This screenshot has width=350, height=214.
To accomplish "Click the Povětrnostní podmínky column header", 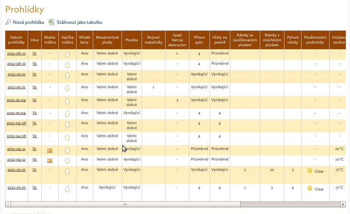I will [315, 40].
